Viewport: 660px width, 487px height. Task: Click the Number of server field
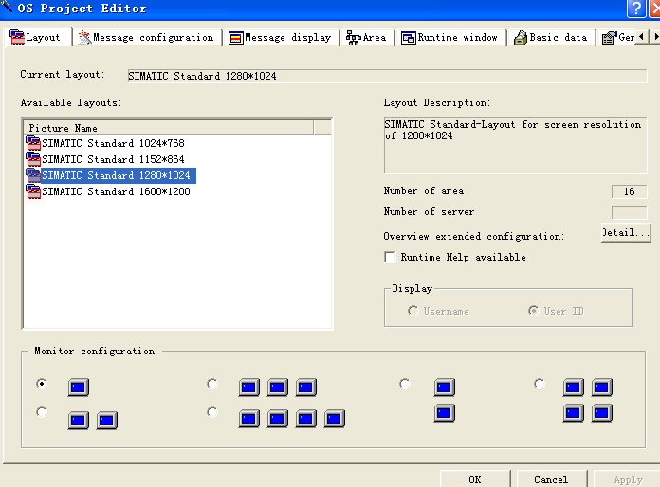pos(630,212)
